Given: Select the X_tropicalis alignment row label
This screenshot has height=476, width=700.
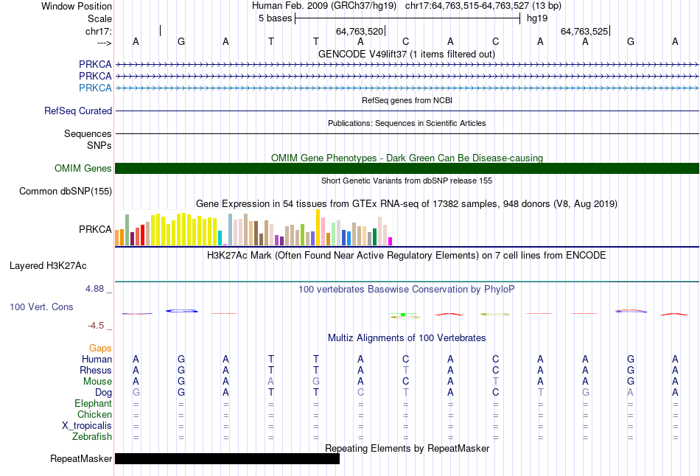Looking at the screenshot, I should [87, 426].
